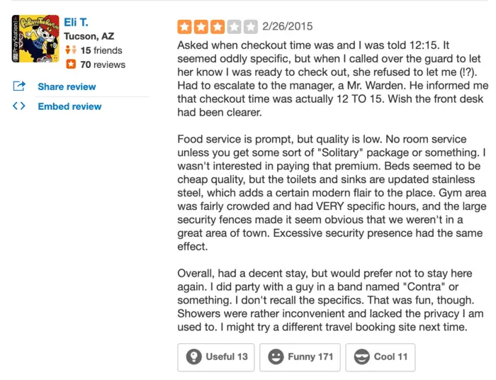Image resolution: width=496 pixels, height=380 pixels.
Task: Click the Embed review code brackets icon
Action: 19,106
